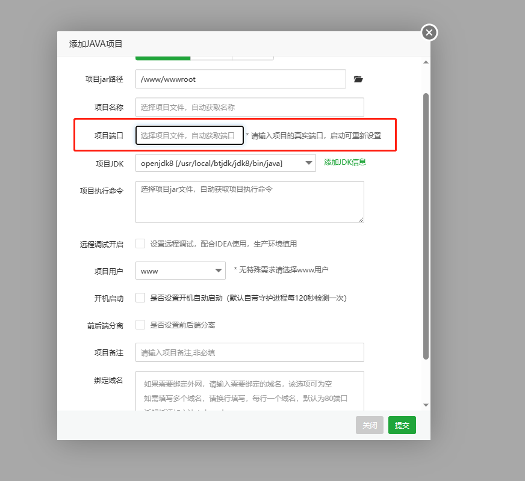Click the project execute command textarea resize handle
The height and width of the screenshot is (481, 525).
(x=361, y=219)
